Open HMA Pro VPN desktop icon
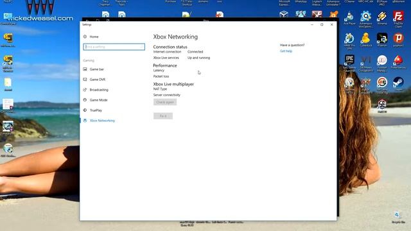 click(x=349, y=41)
